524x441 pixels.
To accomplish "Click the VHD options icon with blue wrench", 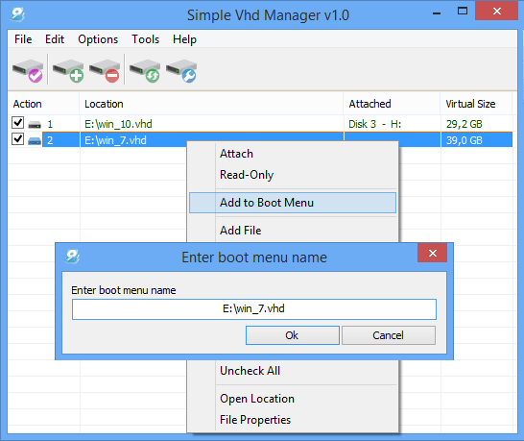I will [181, 70].
